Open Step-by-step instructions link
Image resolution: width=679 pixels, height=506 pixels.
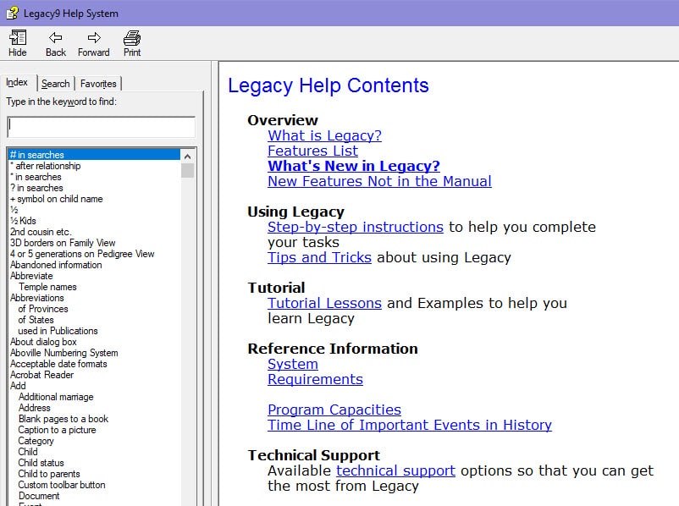[x=355, y=227]
